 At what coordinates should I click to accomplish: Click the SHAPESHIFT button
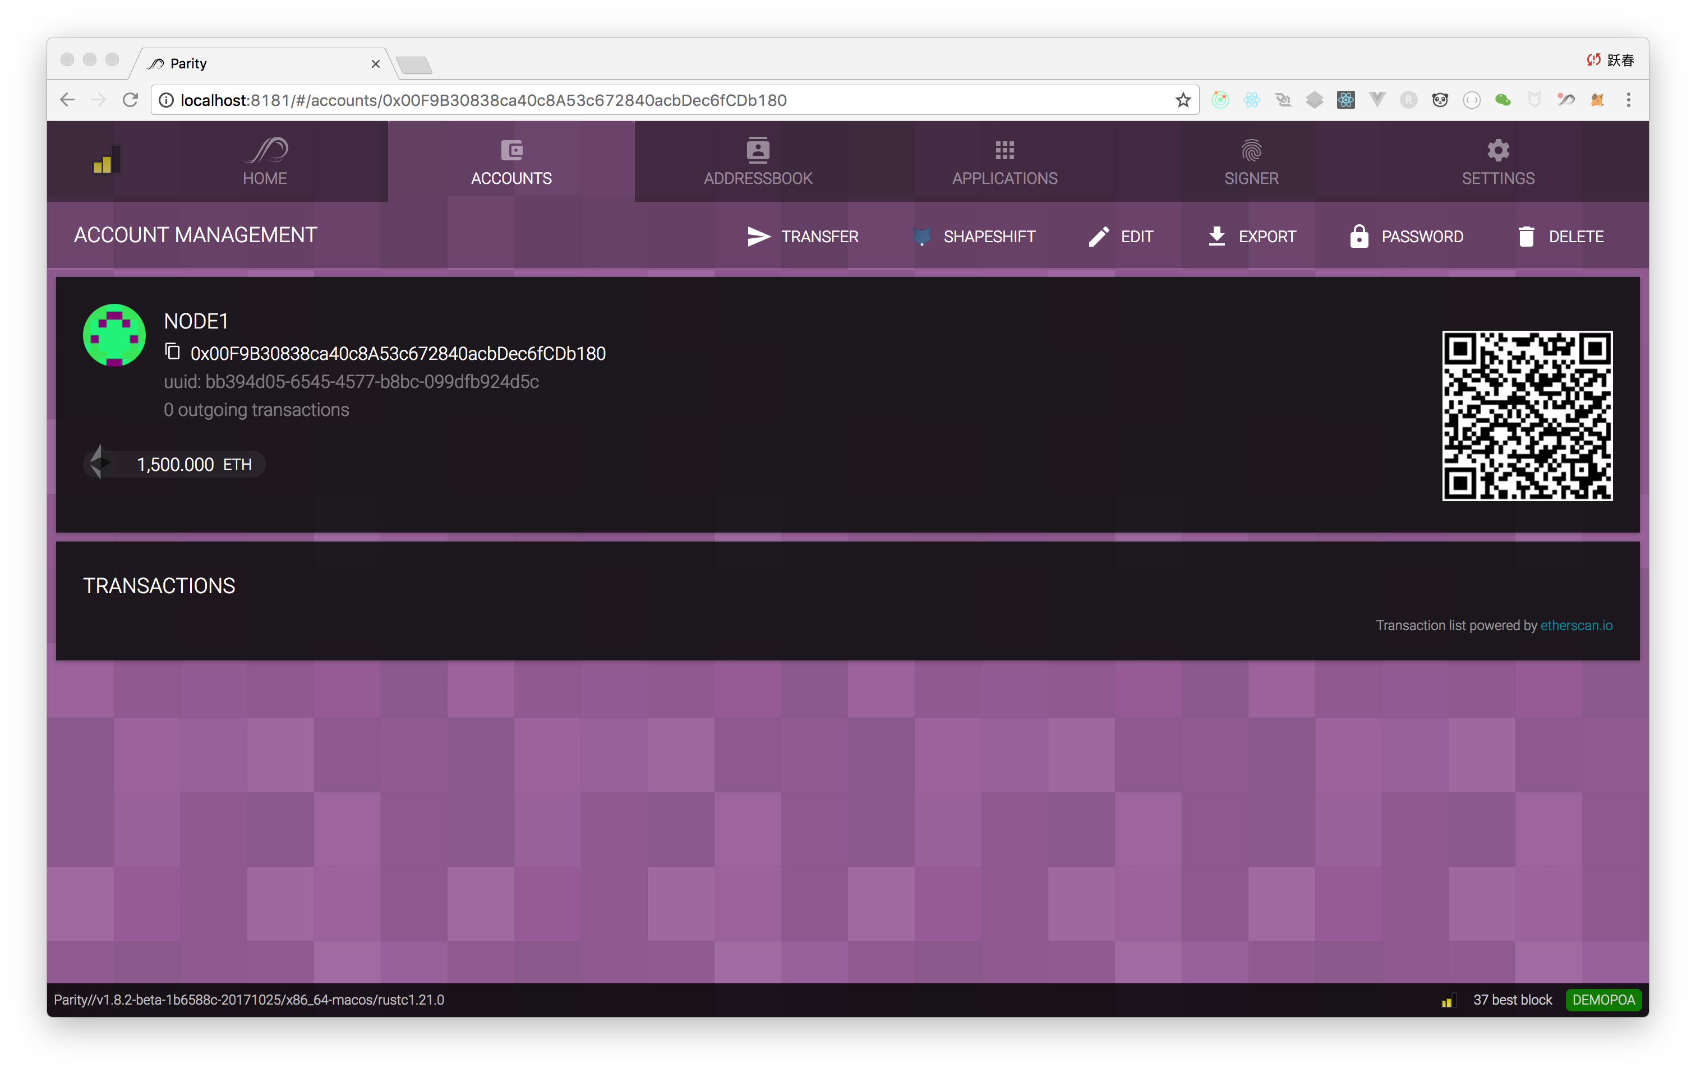[974, 237]
